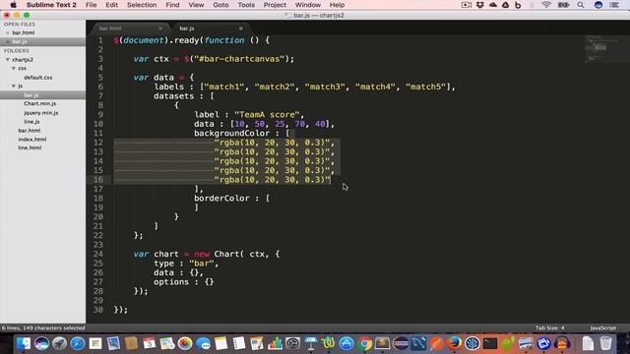Open Photos from the dock
This screenshot has width=630, height=354.
185,343
